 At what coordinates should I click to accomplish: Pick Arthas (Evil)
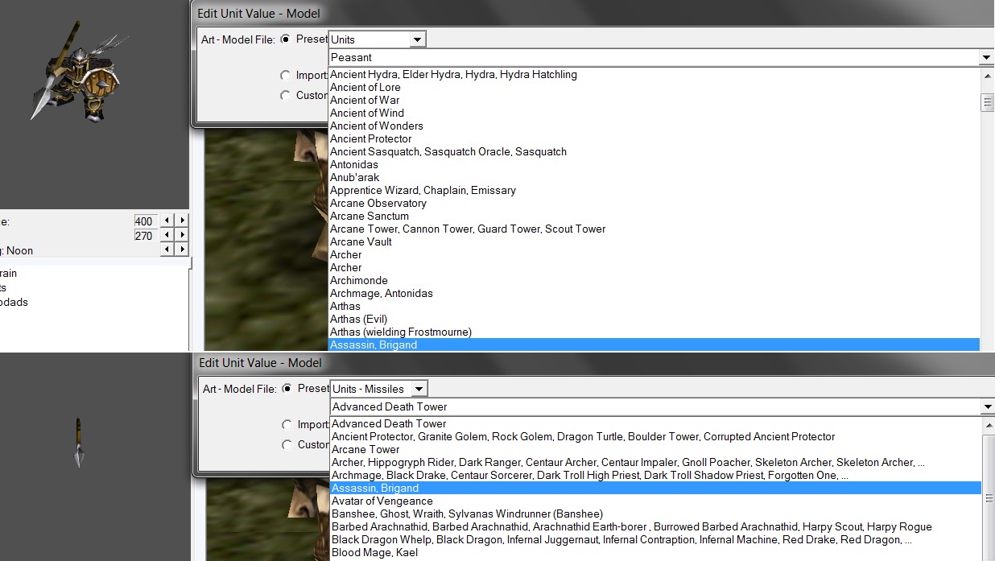point(654,319)
